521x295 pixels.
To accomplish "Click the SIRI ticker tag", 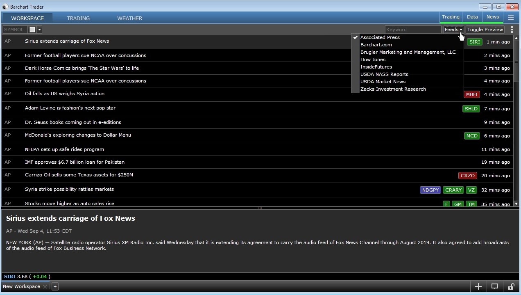I will (x=474, y=42).
